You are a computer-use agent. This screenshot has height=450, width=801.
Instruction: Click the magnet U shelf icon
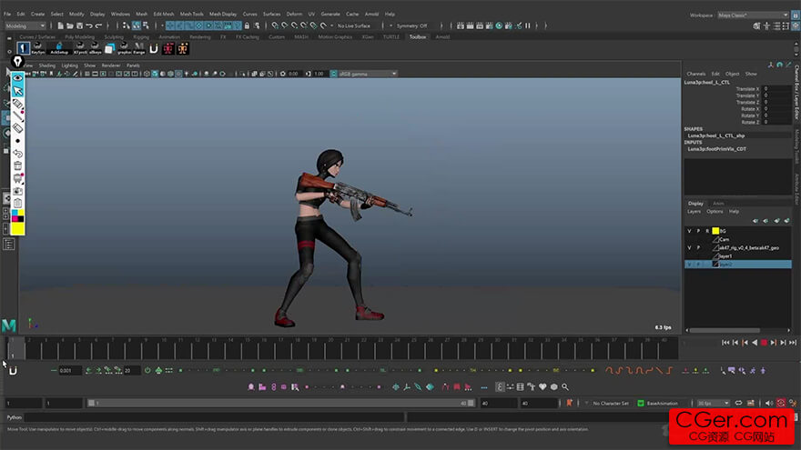(154, 48)
